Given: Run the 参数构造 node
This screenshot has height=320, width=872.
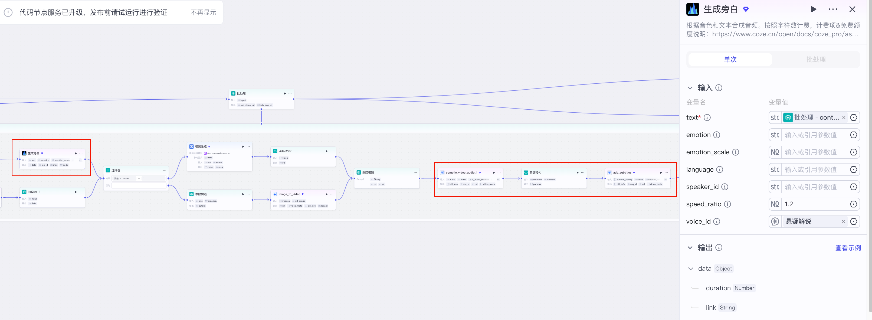Looking at the screenshot, I should [243, 194].
